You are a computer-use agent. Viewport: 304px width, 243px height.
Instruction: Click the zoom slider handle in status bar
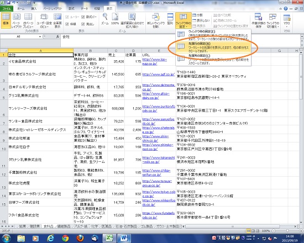[x=287, y=231]
